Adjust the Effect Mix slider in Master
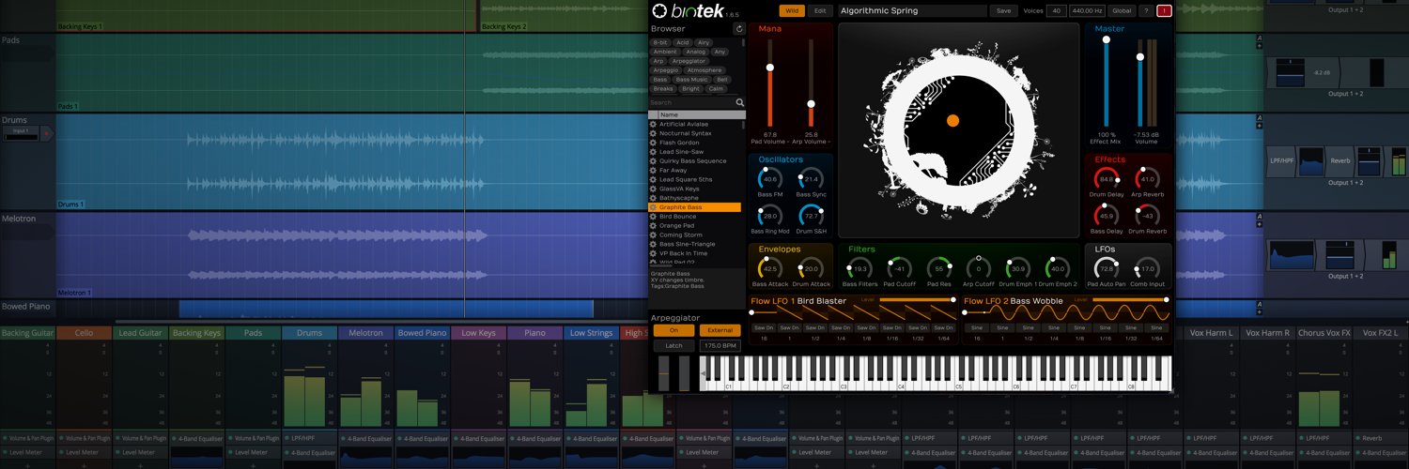The height and width of the screenshot is (469, 1409). click(x=1107, y=83)
